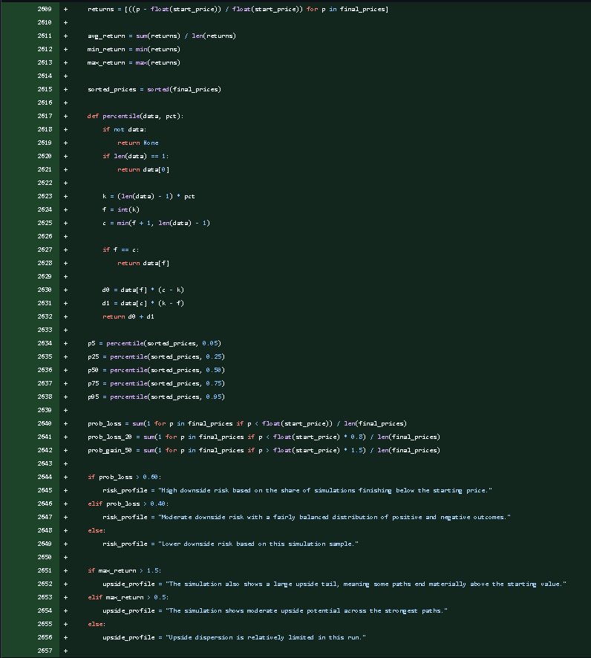The height and width of the screenshot is (658, 591).
Task: Click the 'max_return = max(returns)' line
Action: click(134, 62)
